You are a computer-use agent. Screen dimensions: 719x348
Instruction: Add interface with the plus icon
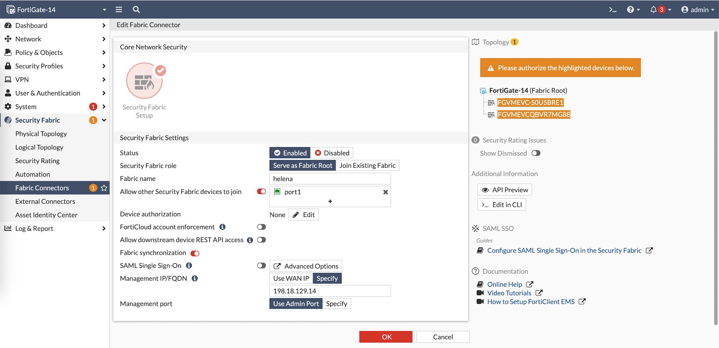click(330, 202)
